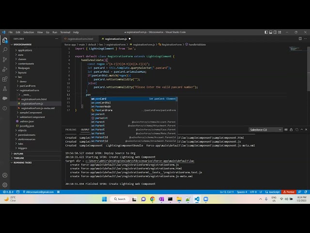Click the errors and warnings status item
The image size is (310, 233).
pos(8,192)
